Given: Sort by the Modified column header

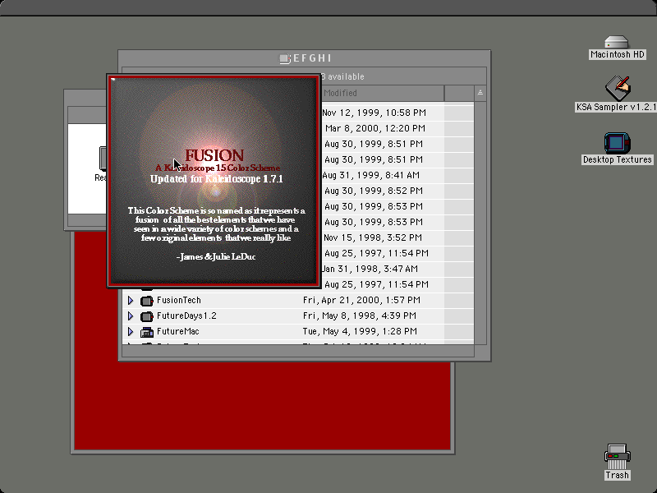Looking at the screenshot, I should tap(382, 93).
